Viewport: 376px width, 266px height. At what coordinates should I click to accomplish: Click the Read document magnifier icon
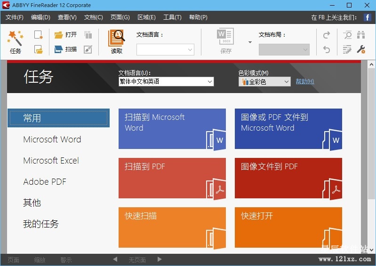(x=117, y=38)
